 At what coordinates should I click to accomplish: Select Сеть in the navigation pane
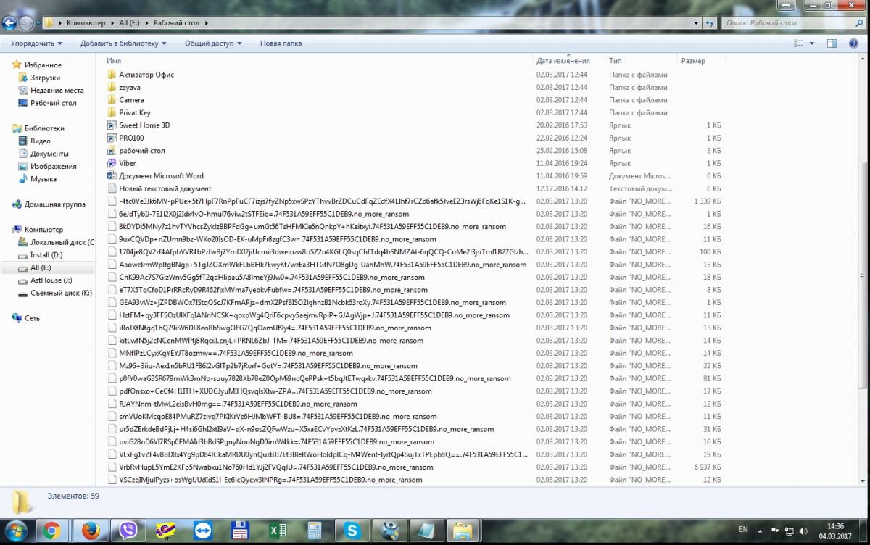pyautogui.click(x=32, y=318)
